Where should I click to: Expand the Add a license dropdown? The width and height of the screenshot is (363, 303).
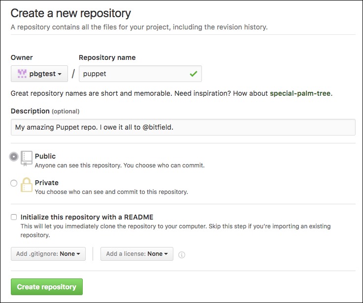tap(137, 254)
